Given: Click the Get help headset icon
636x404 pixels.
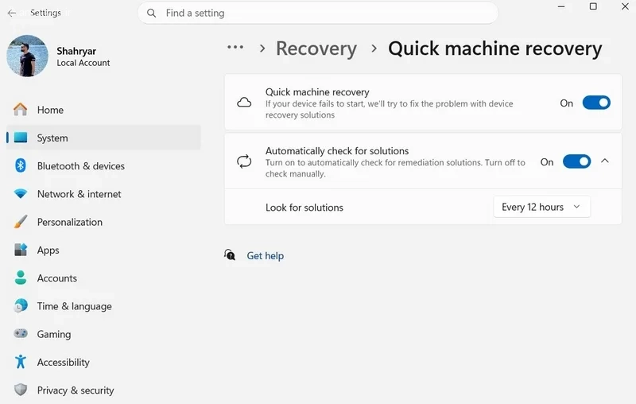Looking at the screenshot, I should pyautogui.click(x=230, y=254).
